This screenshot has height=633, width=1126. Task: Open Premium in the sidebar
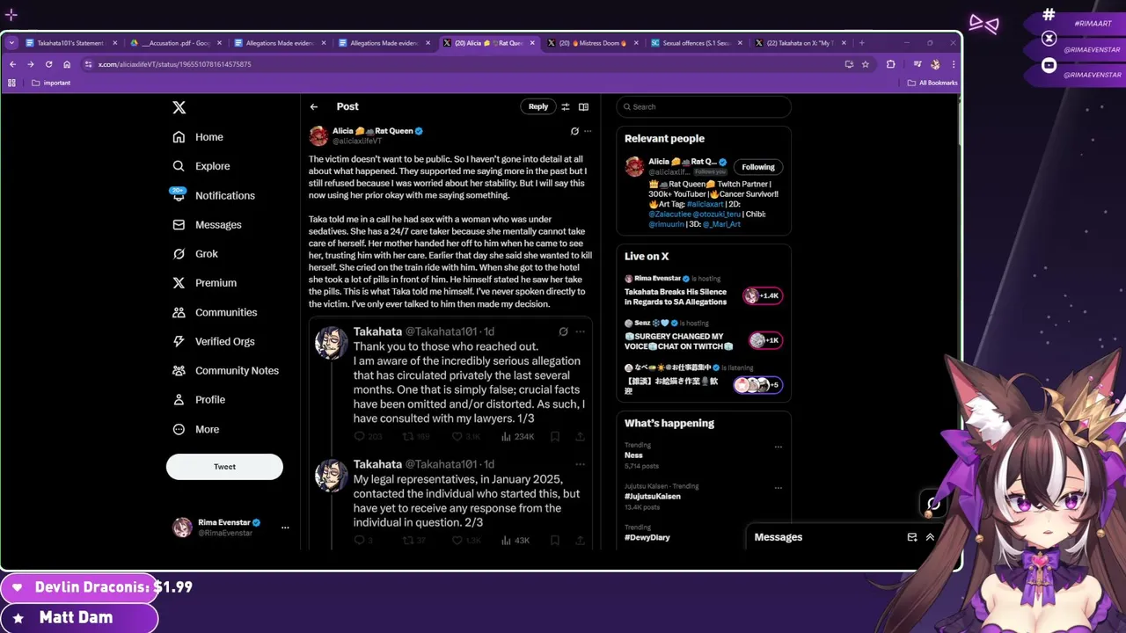tap(205, 282)
